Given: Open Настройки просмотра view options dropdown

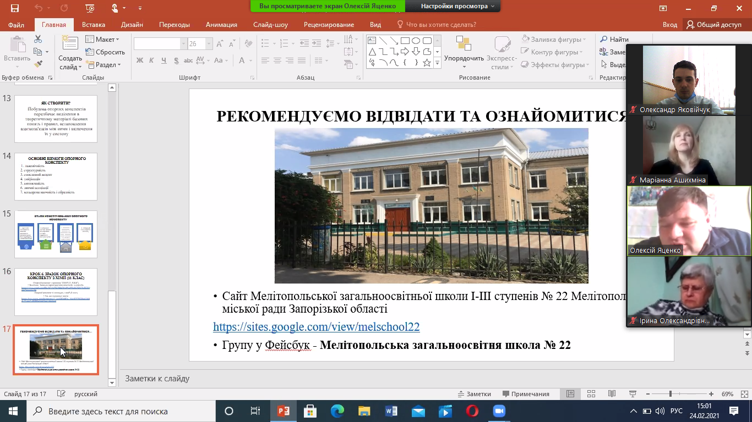Looking at the screenshot, I should pos(457,6).
